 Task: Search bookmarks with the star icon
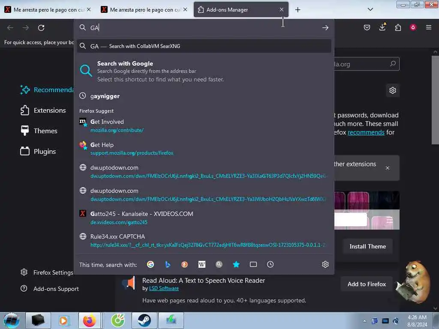pos(236,264)
